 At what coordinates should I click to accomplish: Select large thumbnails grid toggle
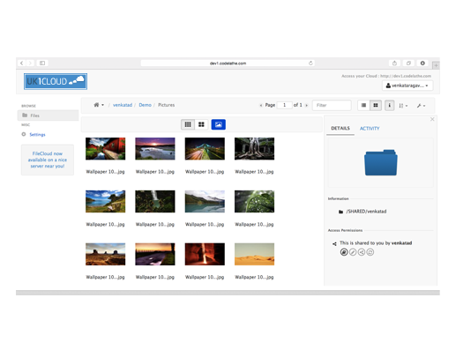click(x=201, y=124)
